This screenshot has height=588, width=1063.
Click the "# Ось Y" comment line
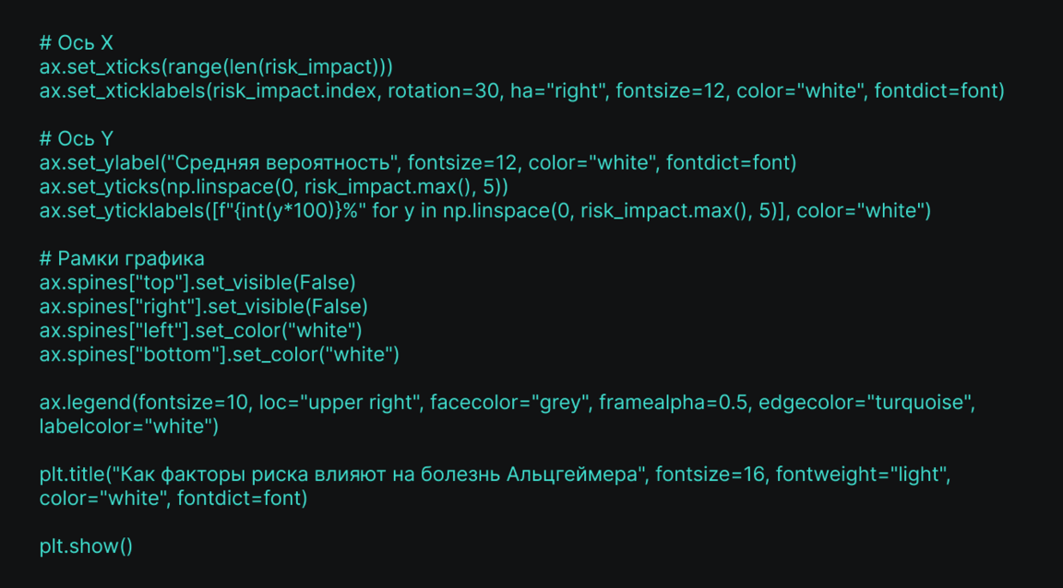coord(76,139)
